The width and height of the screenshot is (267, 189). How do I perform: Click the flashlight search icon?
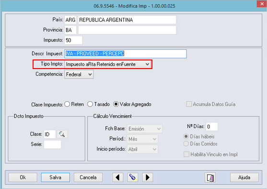coord(133,177)
